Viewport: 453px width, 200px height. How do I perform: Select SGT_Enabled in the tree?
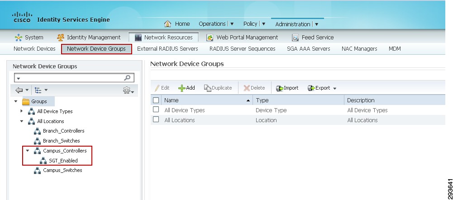63,161
